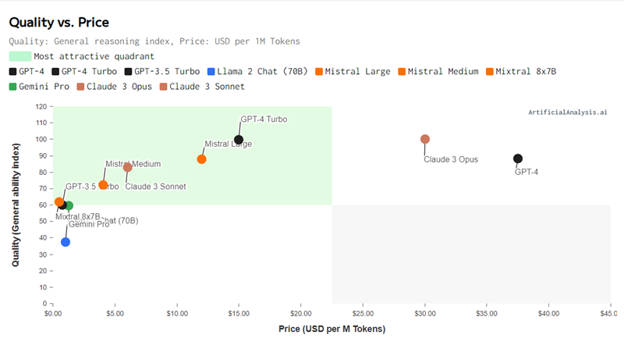Select the black GPT-4 data point
The height and width of the screenshot is (342, 624).
click(518, 159)
